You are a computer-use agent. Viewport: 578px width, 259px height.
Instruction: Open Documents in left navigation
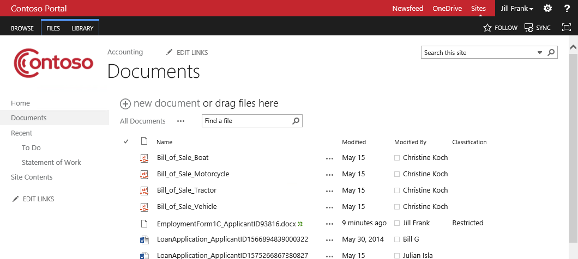click(29, 118)
